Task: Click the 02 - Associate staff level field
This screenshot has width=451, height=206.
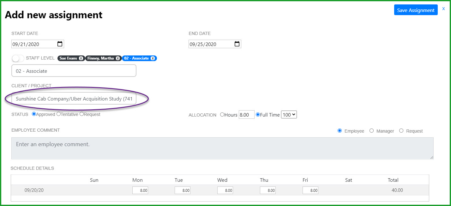Action: pyautogui.click(x=74, y=71)
